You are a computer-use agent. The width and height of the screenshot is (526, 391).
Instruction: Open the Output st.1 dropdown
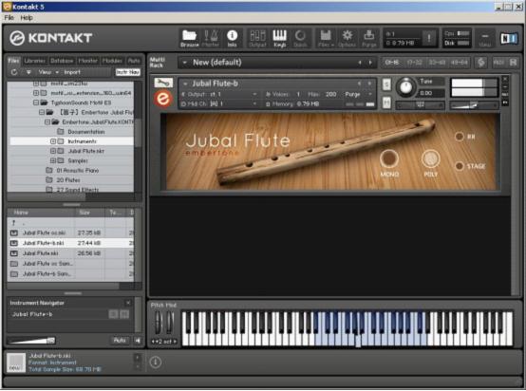pos(255,95)
